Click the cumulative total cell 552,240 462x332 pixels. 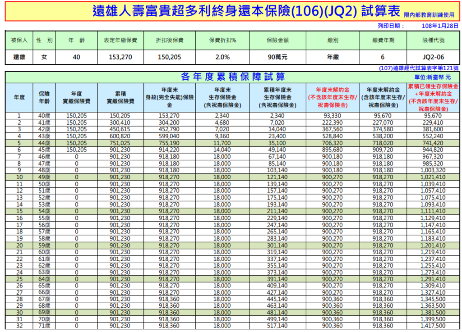point(433,136)
